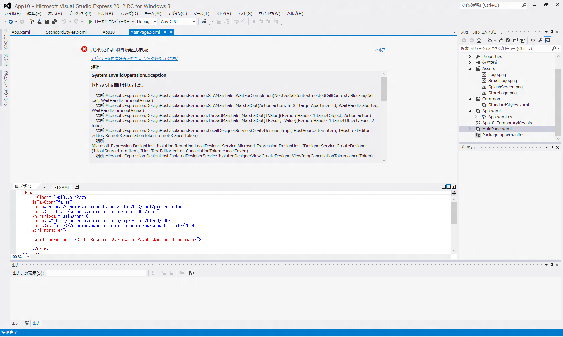Click the Save All (multiple floppy disks) icon
The height and width of the screenshot is (337, 563).
[x=54, y=22]
